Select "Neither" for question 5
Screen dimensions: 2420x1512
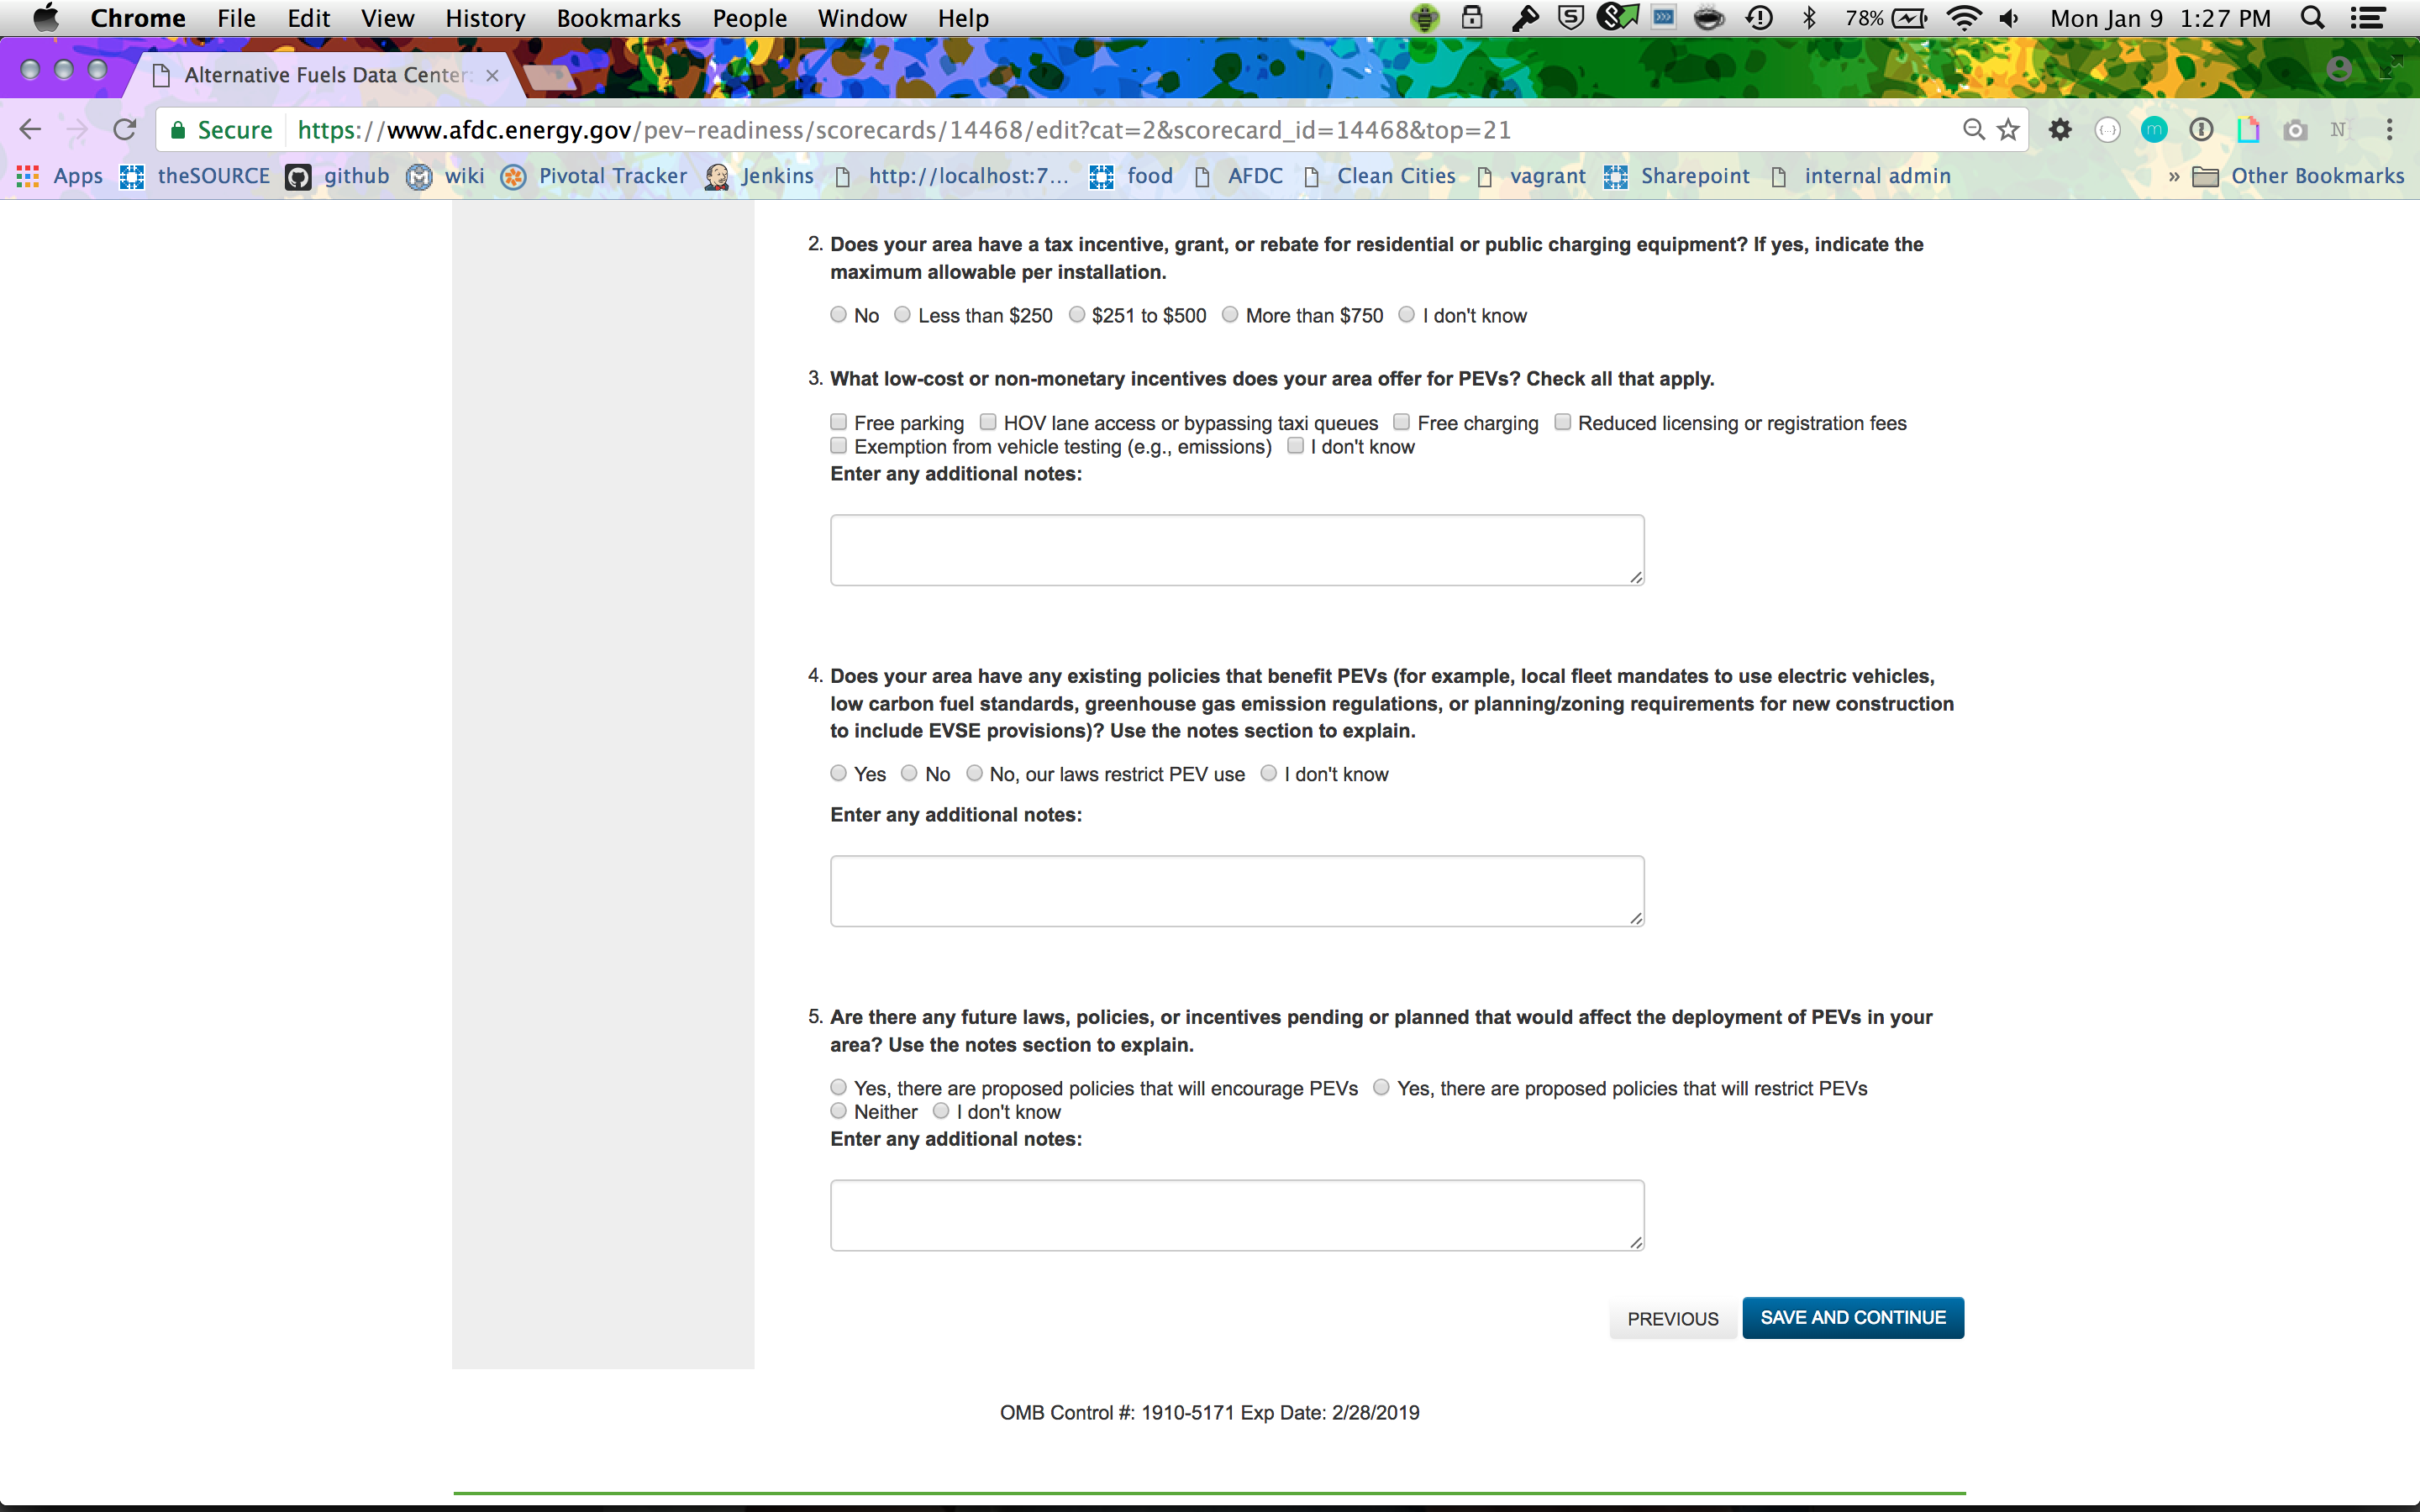pos(838,1111)
